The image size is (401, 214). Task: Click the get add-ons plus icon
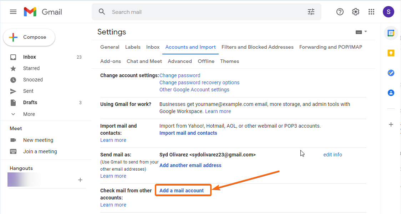[x=391, y=124]
